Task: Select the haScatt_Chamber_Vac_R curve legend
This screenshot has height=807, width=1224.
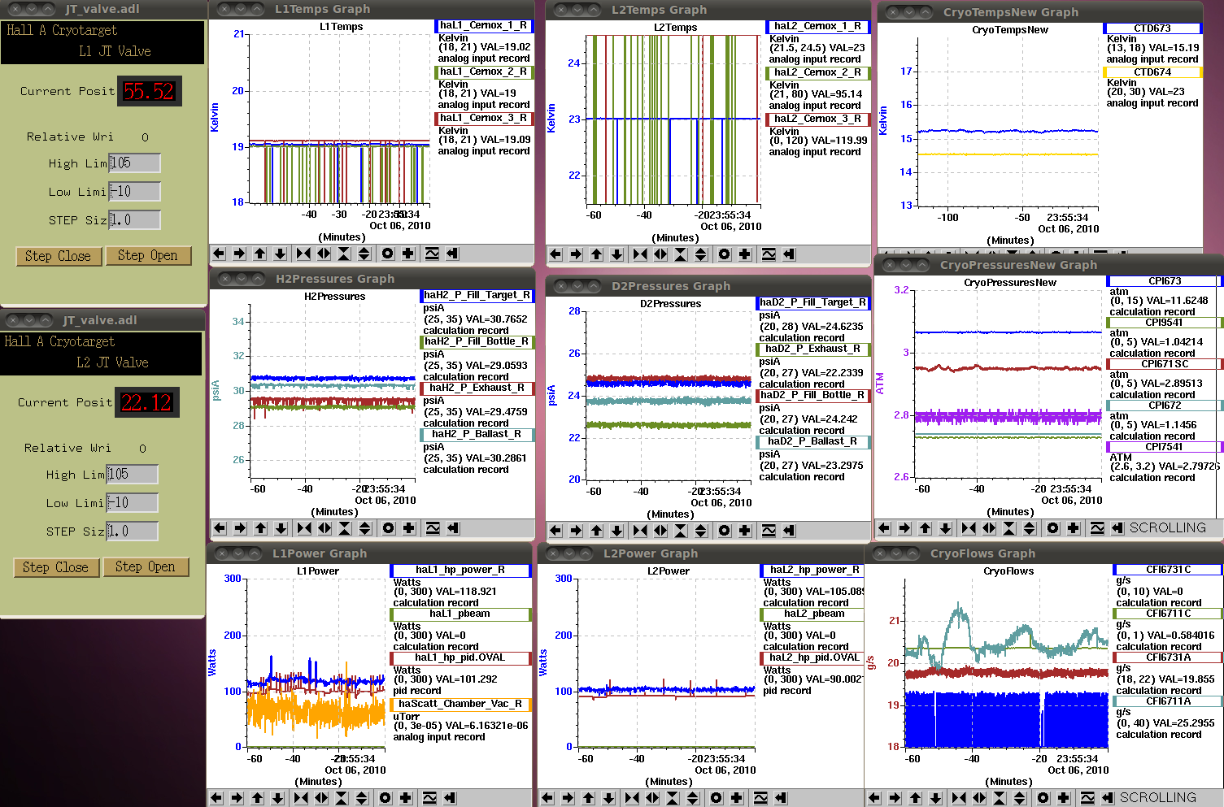Action: (x=460, y=705)
